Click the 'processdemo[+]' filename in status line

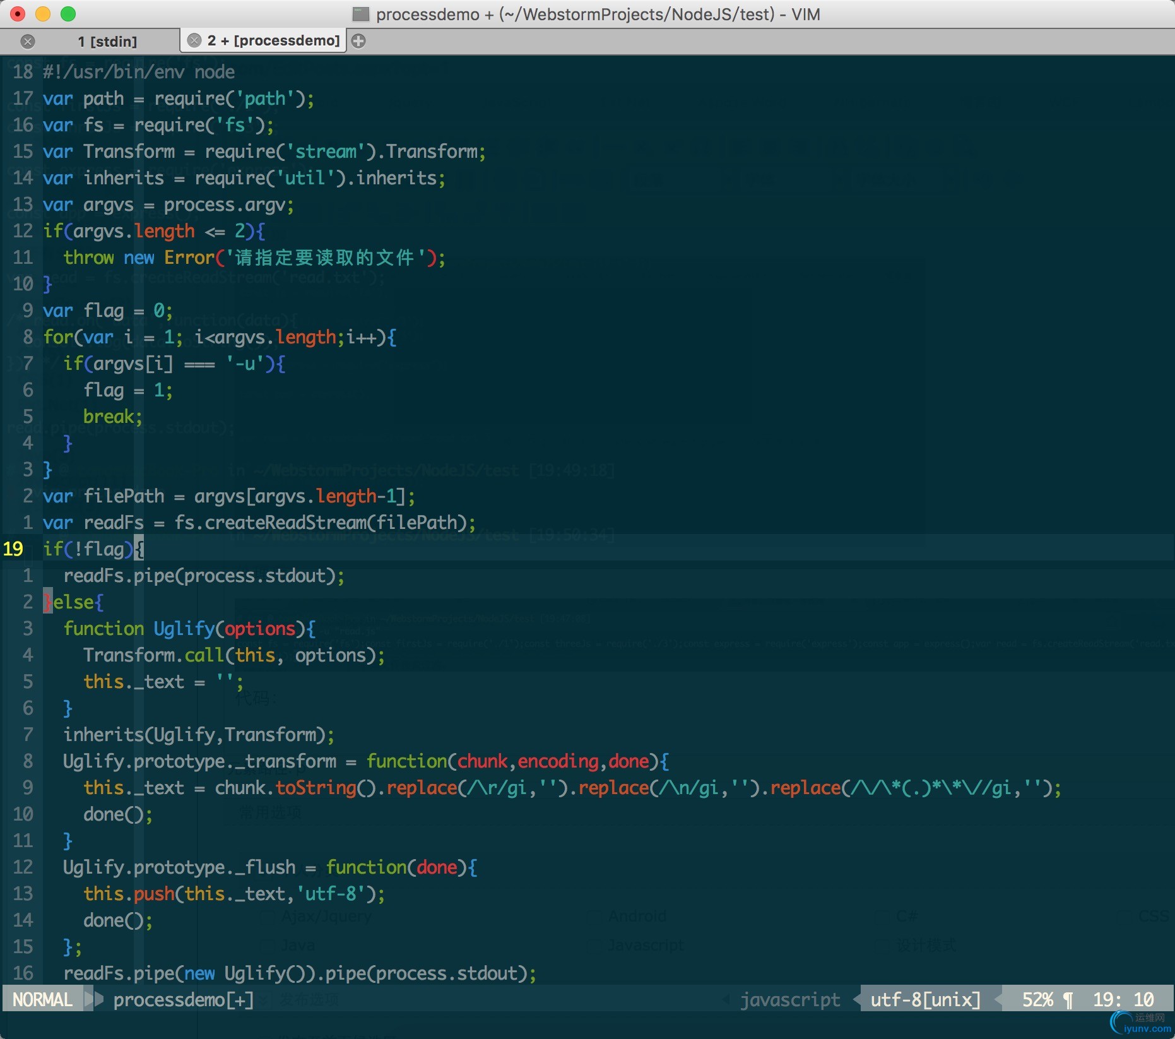(184, 1000)
